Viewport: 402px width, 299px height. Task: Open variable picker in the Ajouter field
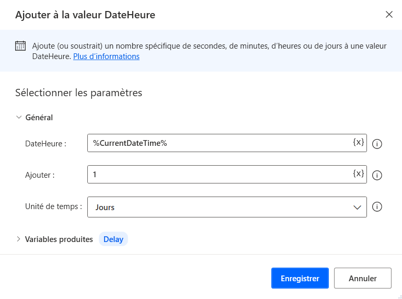(x=358, y=174)
